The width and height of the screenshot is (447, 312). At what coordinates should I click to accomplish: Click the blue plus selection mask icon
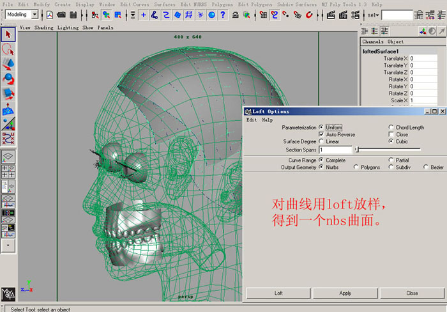point(144,15)
